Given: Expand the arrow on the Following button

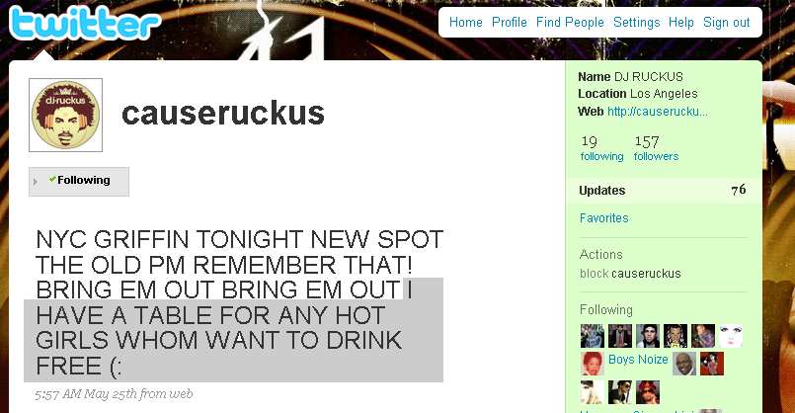Looking at the screenshot, I should (x=35, y=181).
